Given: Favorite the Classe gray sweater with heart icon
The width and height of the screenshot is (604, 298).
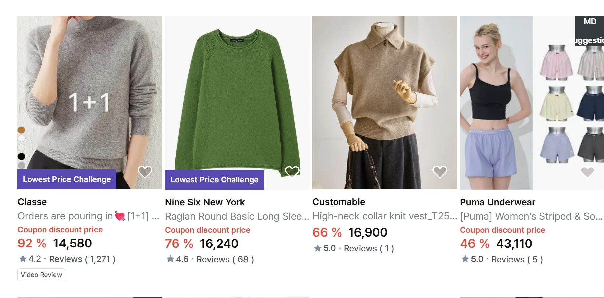Looking at the screenshot, I should click(145, 172).
